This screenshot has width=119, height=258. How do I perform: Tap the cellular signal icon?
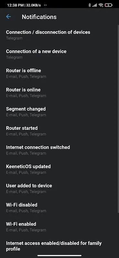[94, 5]
